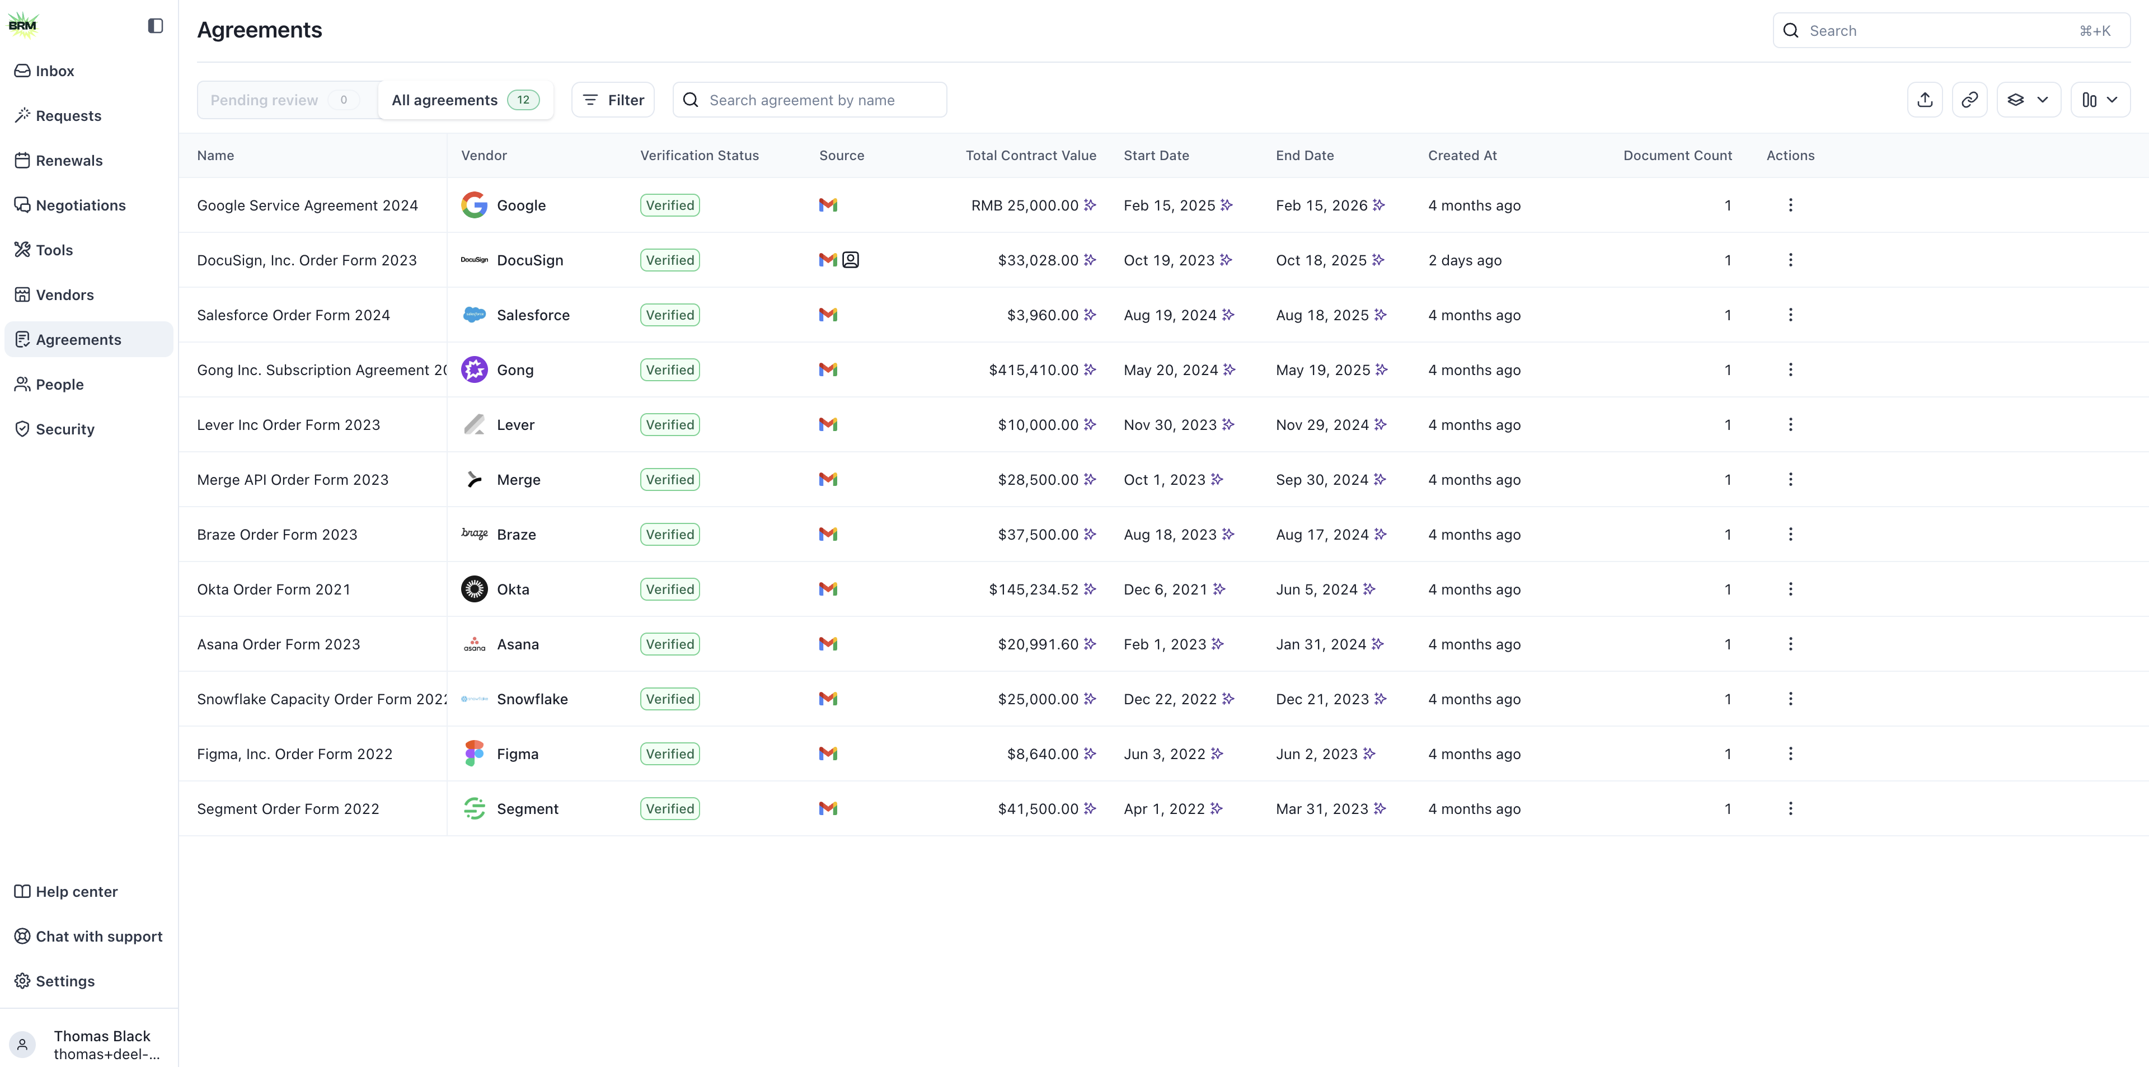2149x1067 pixels.
Task: Open the column display options dropdown
Action: (2100, 100)
